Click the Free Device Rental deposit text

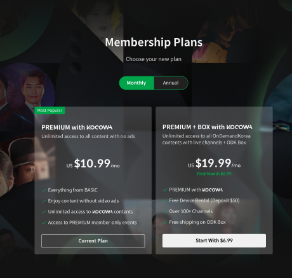[x=204, y=200]
